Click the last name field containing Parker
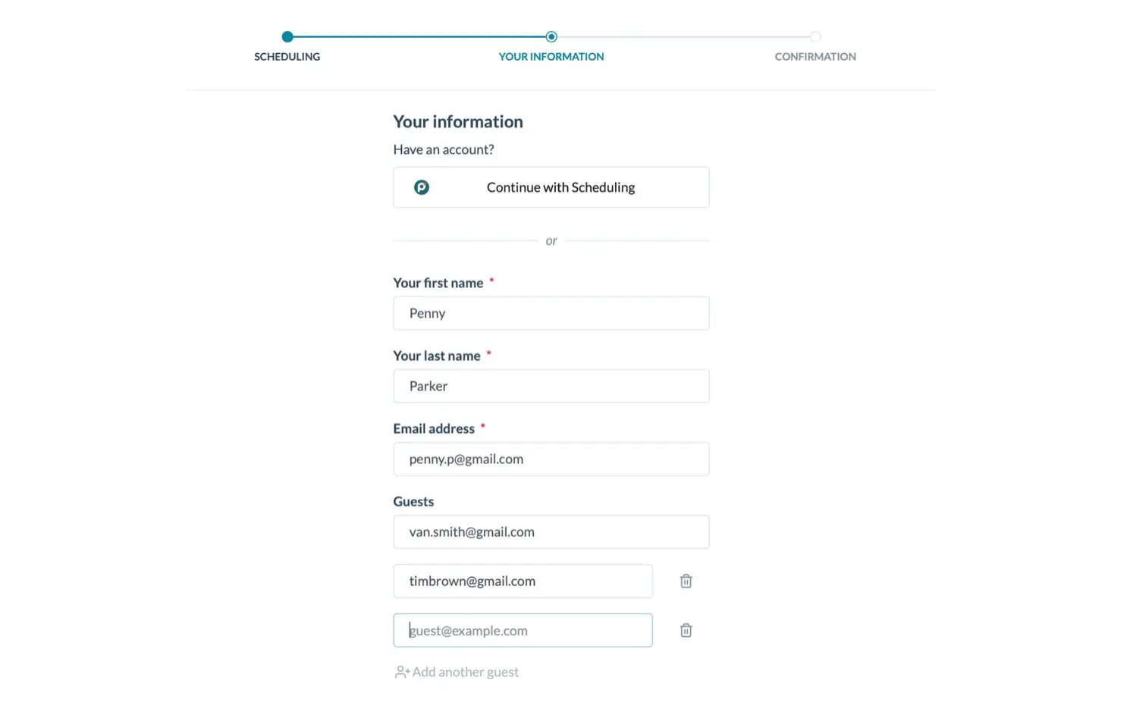1127x721 pixels. (x=551, y=386)
